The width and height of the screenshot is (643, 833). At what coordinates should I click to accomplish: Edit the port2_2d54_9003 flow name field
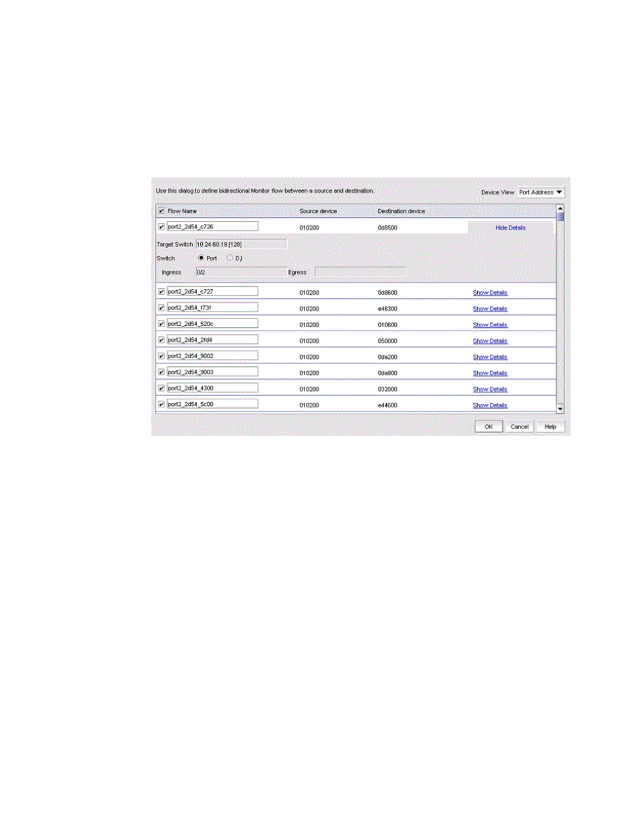click(x=212, y=372)
